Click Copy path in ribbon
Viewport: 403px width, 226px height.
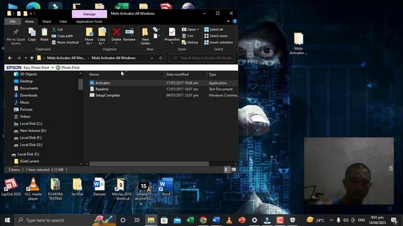coord(62,36)
